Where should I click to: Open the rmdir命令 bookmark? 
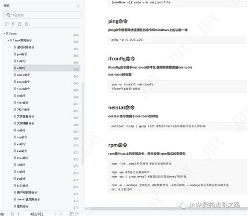[x=23, y=82]
